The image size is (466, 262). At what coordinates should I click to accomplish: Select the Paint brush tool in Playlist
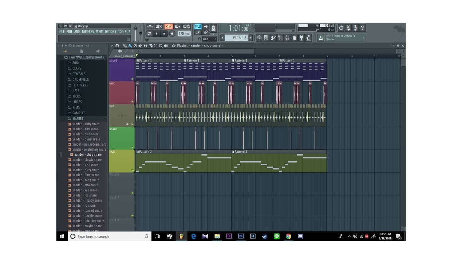coord(130,45)
